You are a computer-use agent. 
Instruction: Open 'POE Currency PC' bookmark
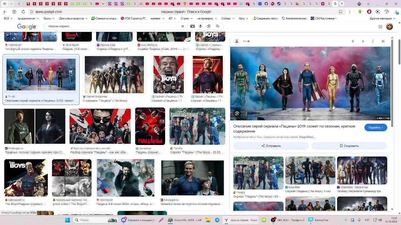[x=133, y=18]
